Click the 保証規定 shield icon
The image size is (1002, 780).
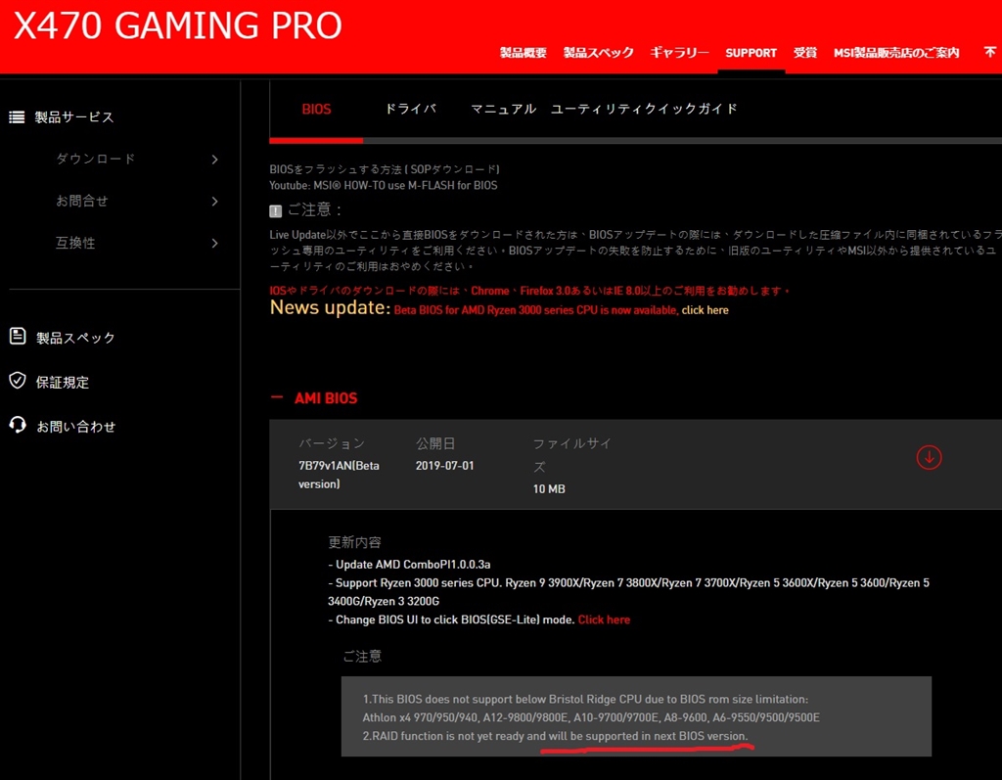click(x=18, y=381)
